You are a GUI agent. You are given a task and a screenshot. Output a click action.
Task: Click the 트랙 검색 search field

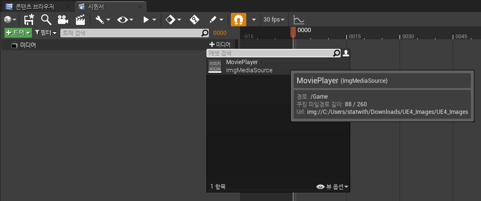pyautogui.click(x=134, y=33)
